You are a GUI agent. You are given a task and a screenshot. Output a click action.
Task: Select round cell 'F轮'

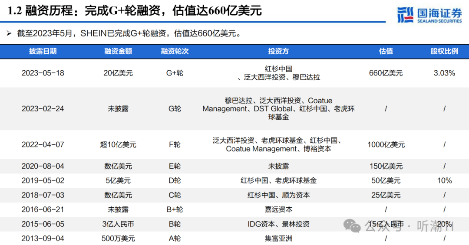tap(175, 144)
